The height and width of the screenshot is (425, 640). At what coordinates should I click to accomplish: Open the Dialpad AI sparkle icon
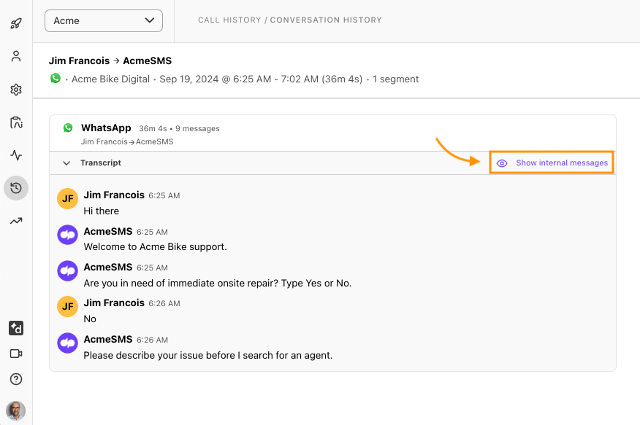coord(16,328)
